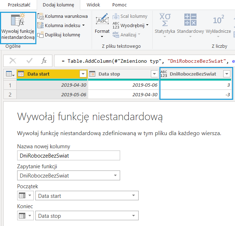Click Nazwa nowej kolumny text field
This screenshot has height=226, width=235.
(68, 155)
